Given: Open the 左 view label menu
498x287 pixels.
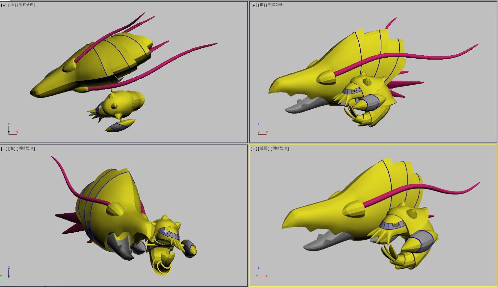Looking at the screenshot, I should (x=12, y=148).
